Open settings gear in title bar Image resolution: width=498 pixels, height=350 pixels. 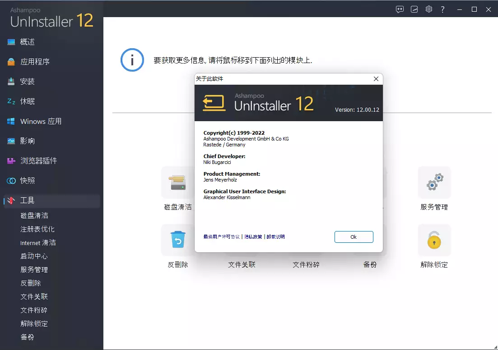(x=429, y=9)
